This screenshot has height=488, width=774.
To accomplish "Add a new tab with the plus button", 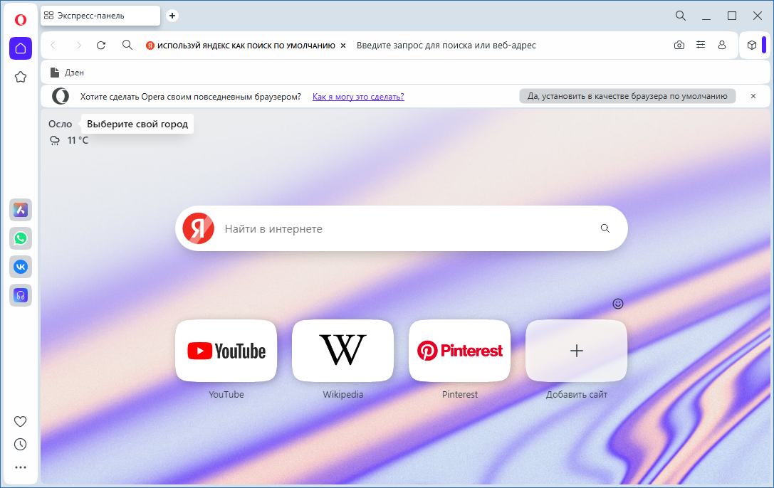I will [x=172, y=16].
